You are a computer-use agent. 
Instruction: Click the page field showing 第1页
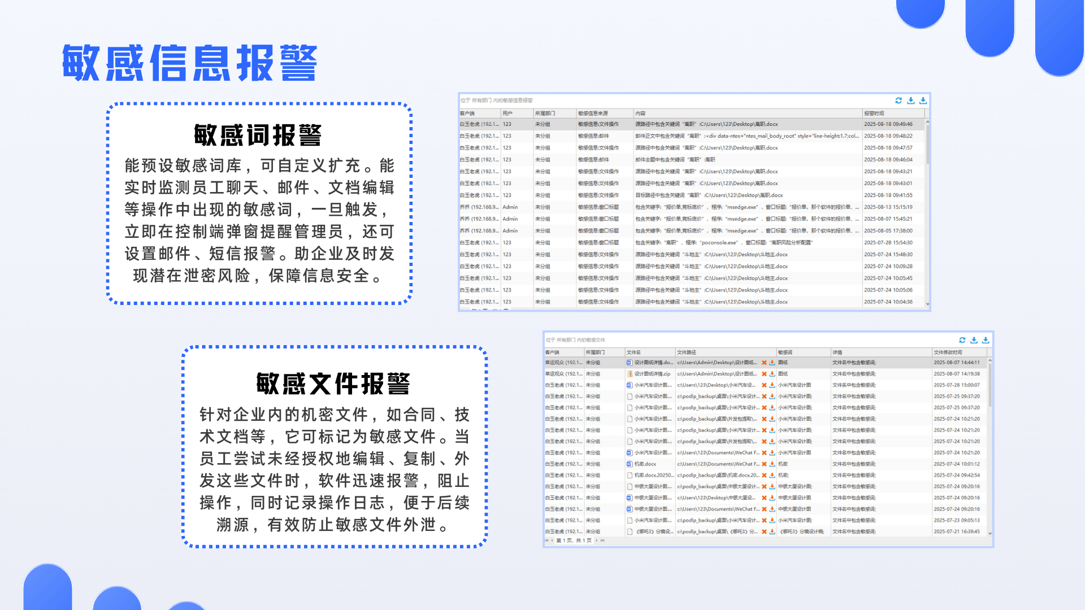click(574, 541)
